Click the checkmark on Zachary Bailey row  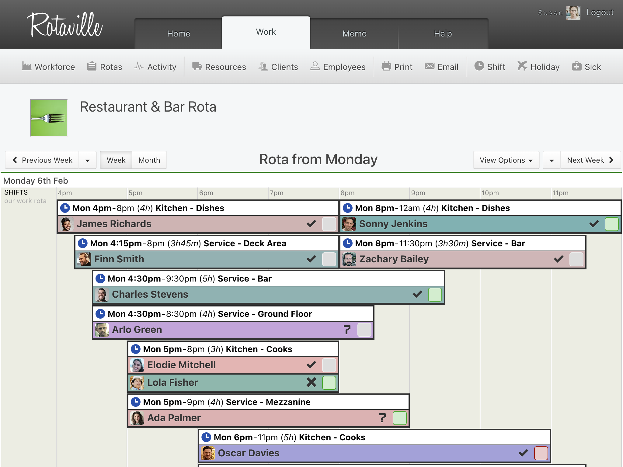click(559, 259)
